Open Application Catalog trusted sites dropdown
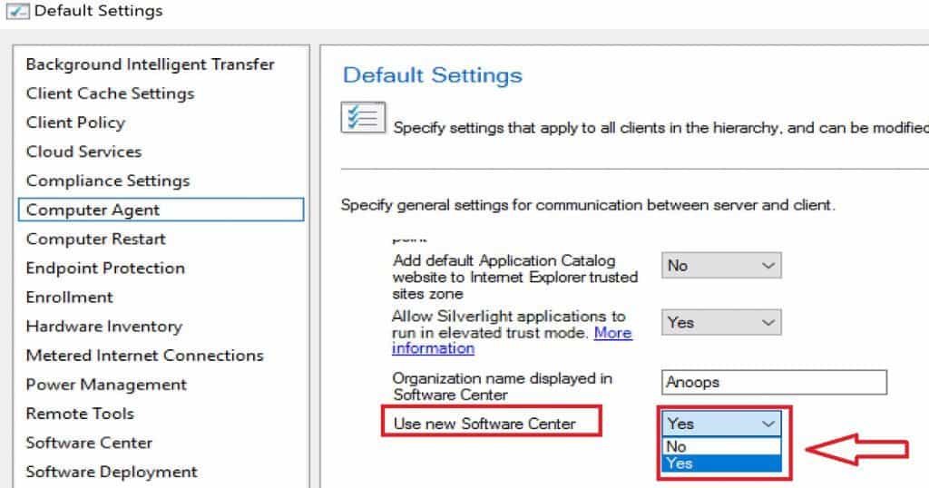Screen dimensions: 929x488 click(x=721, y=266)
